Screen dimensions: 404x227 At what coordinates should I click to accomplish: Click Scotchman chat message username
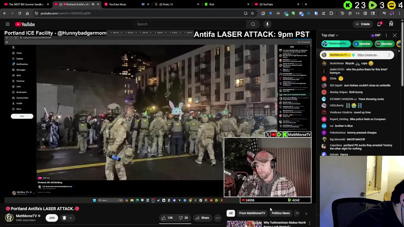(x=337, y=63)
